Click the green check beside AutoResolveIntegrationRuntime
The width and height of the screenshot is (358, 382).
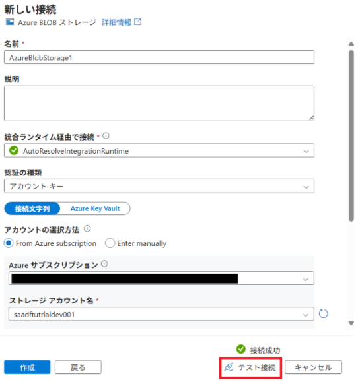click(x=14, y=150)
